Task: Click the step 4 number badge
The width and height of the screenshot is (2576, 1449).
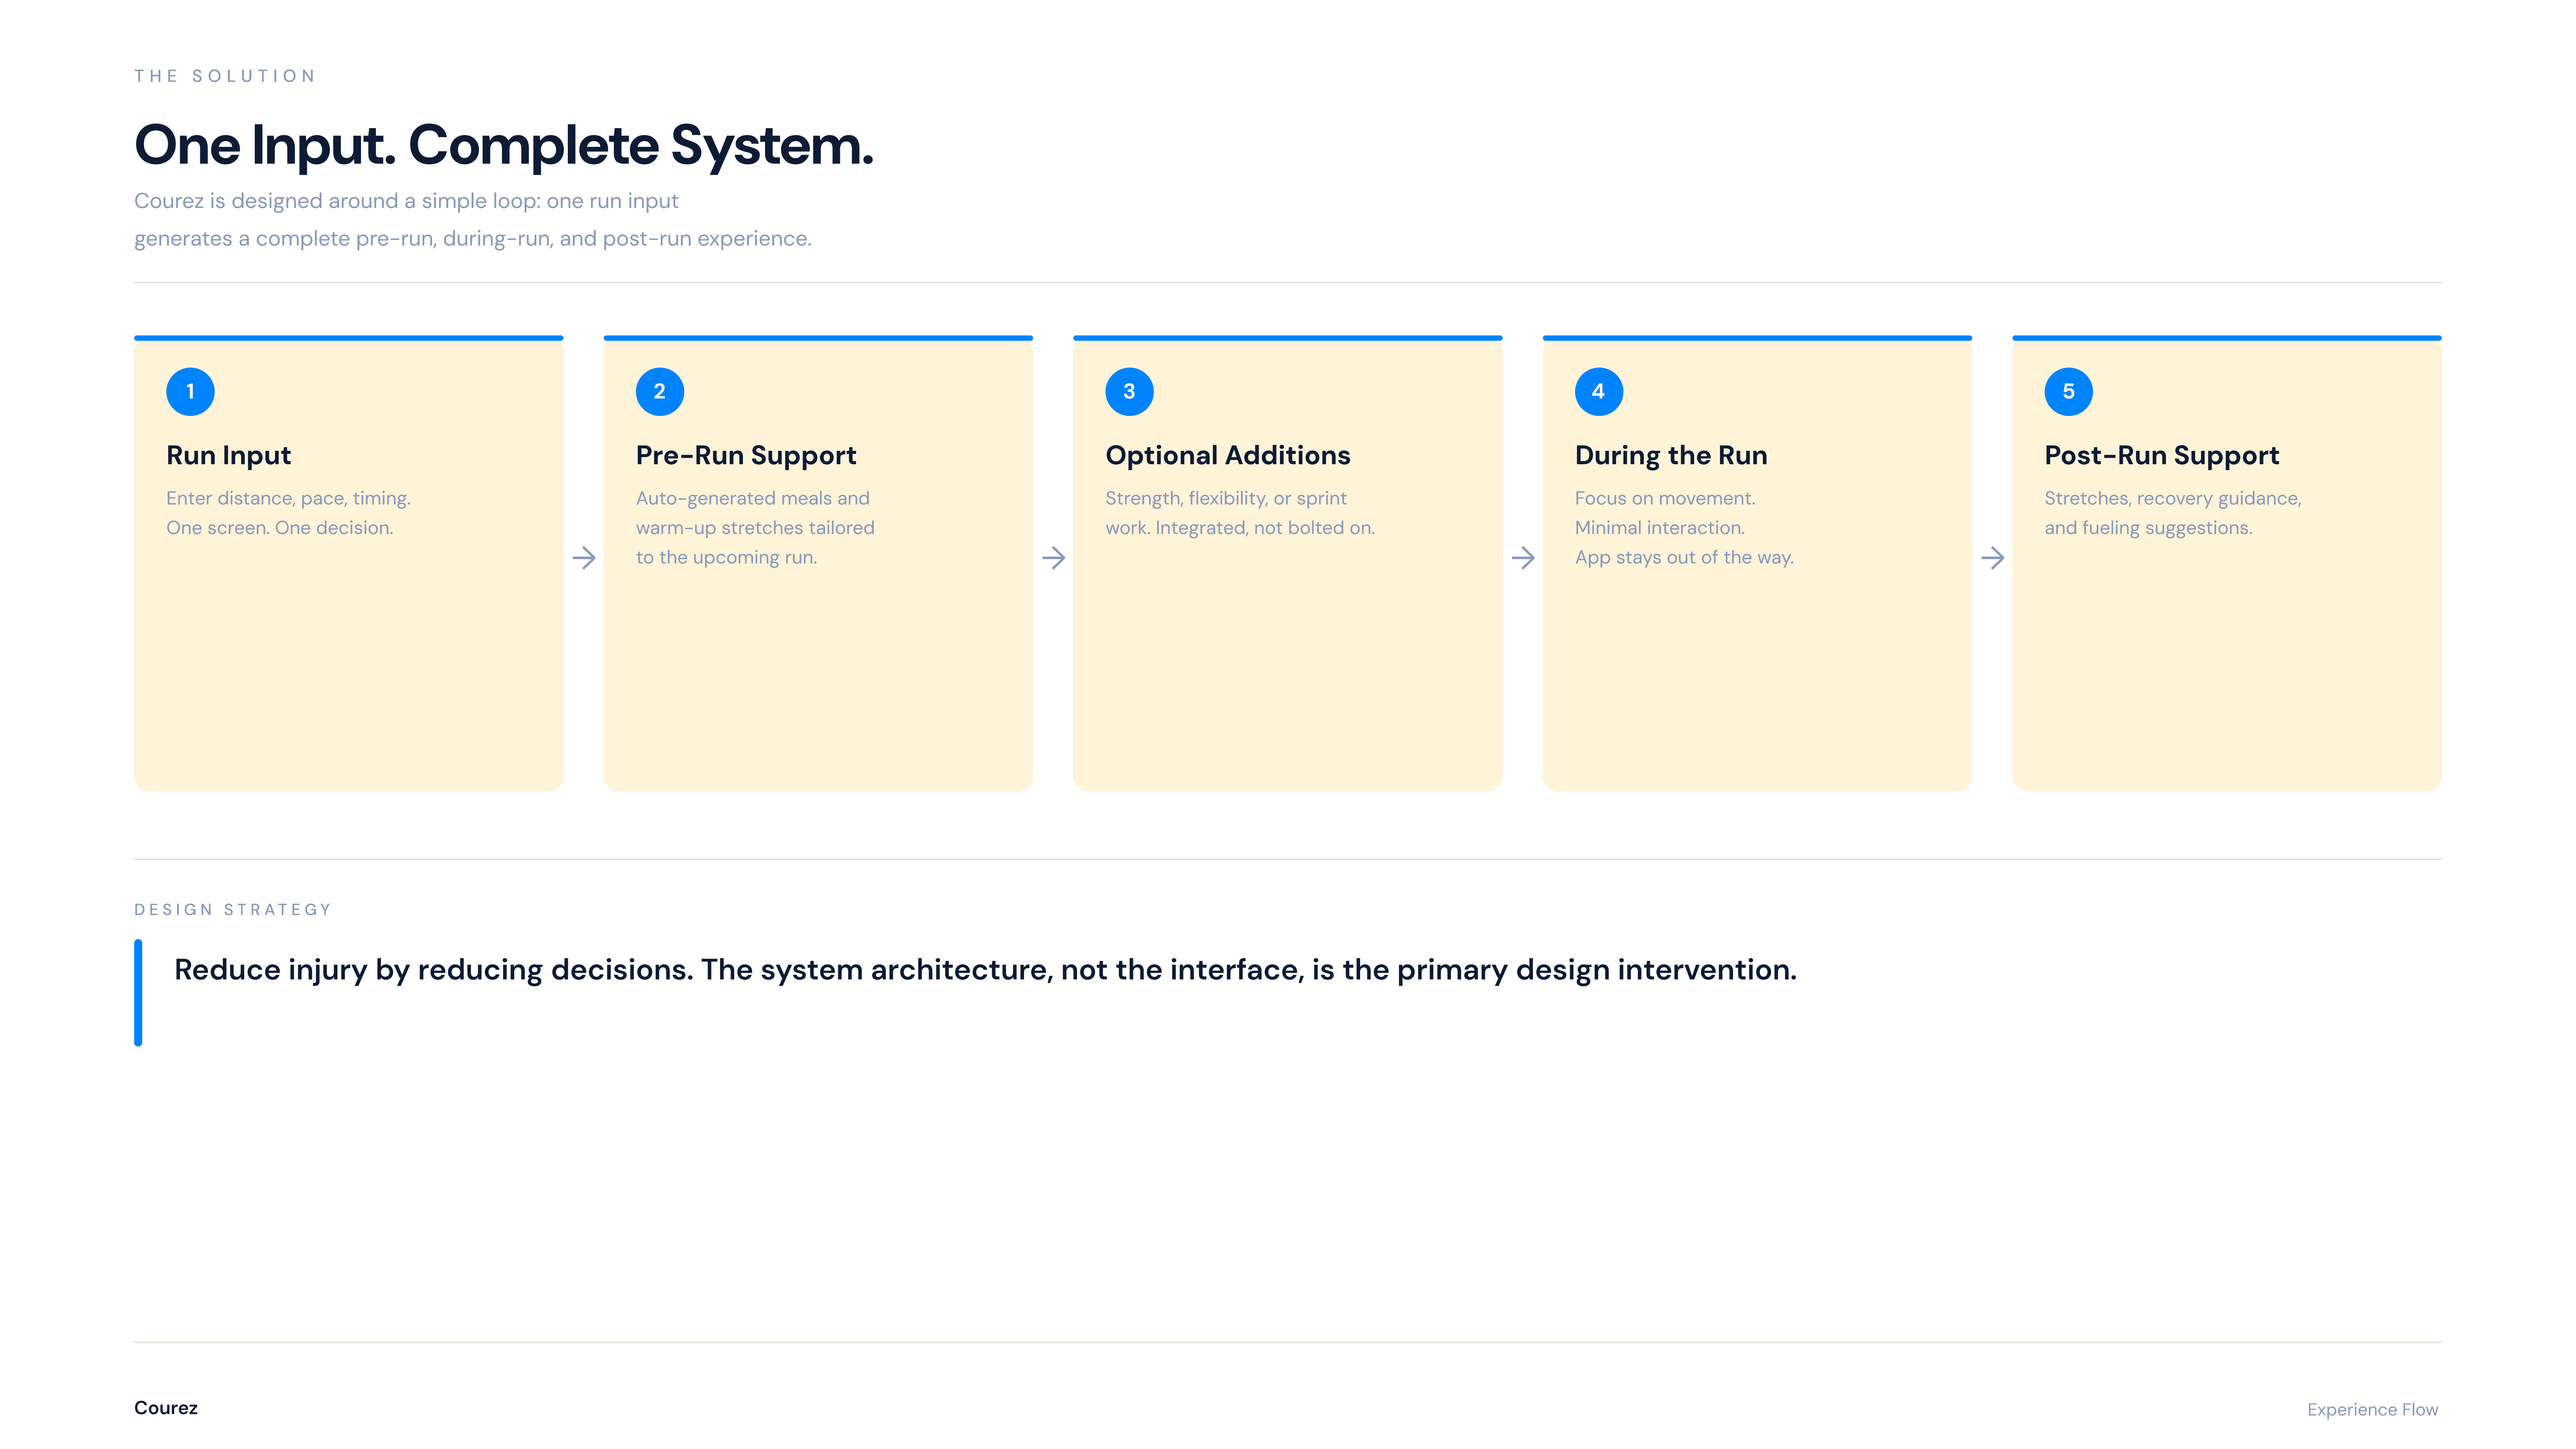Action: pos(1598,391)
